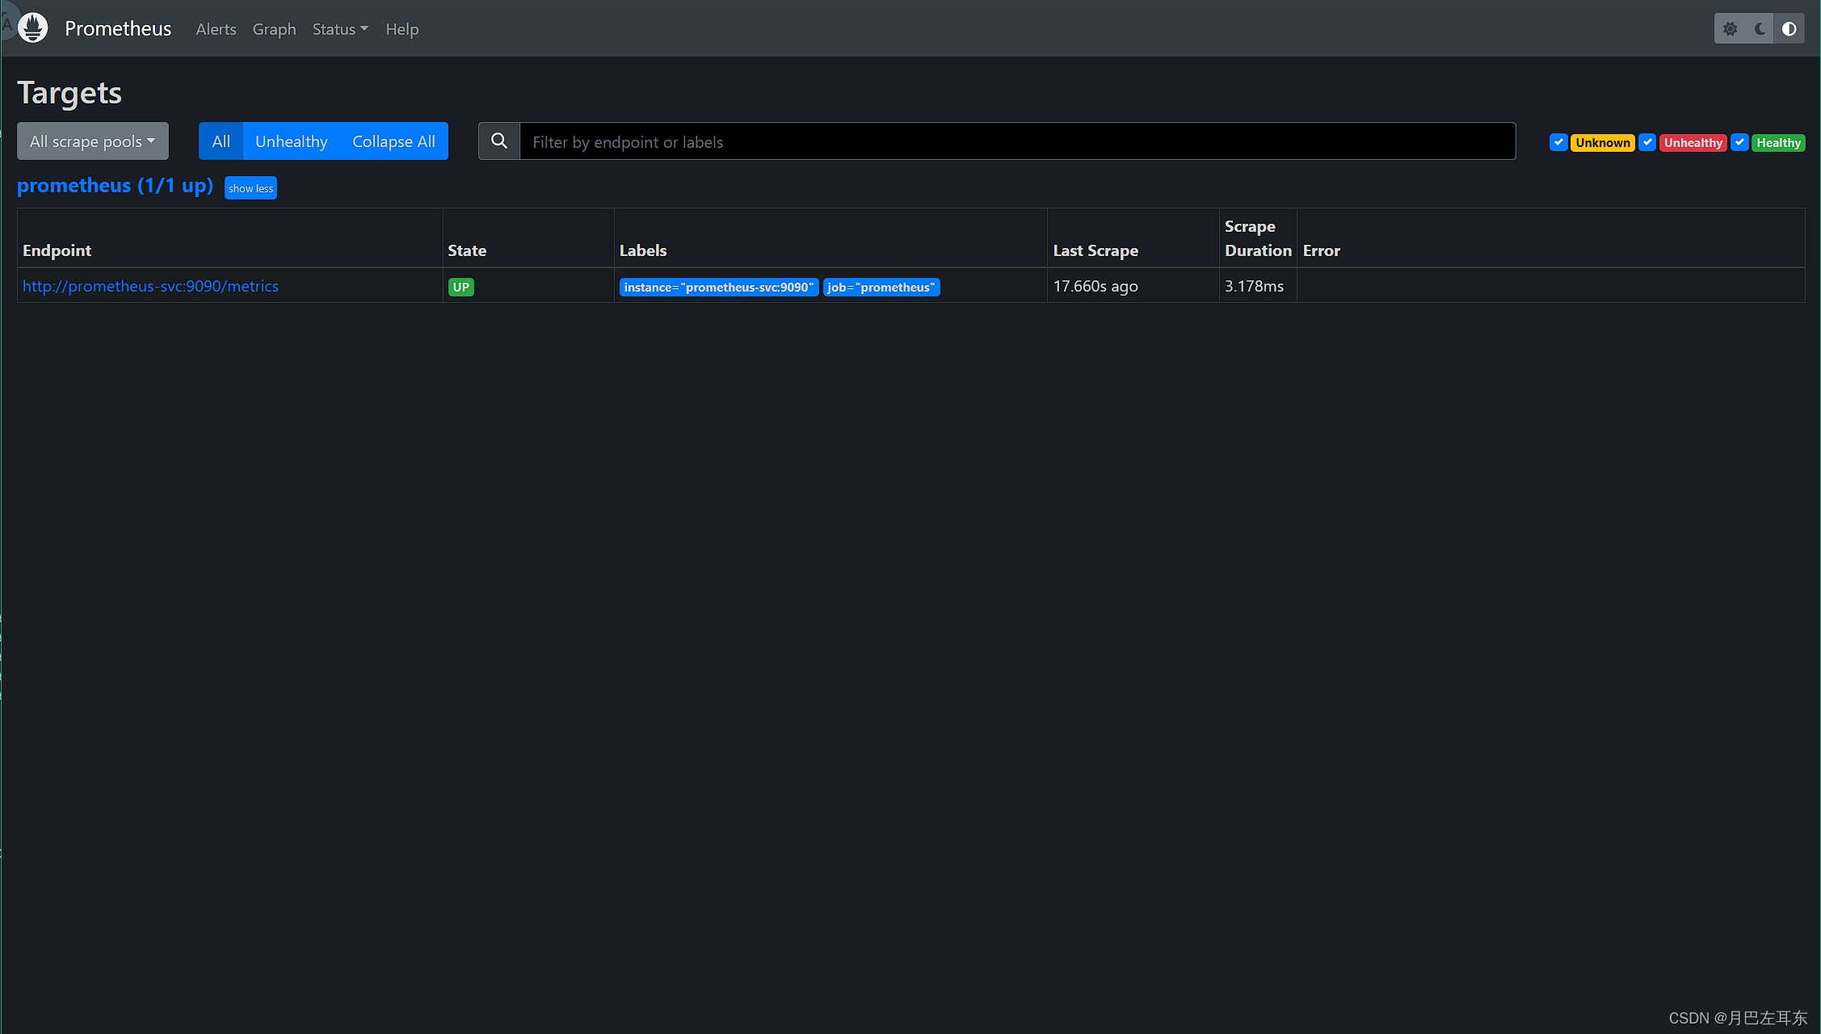Open the Alerts page
Image resolution: width=1821 pixels, height=1034 pixels.
click(216, 29)
